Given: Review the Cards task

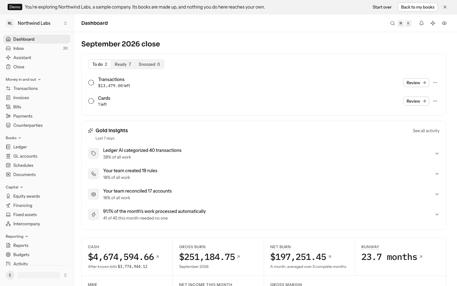Looking at the screenshot, I should (416, 101).
